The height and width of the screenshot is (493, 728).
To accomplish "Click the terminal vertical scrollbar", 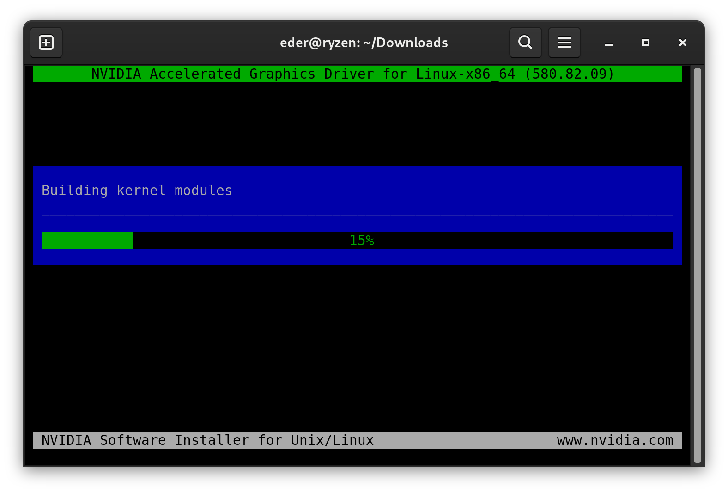I will 698,266.
